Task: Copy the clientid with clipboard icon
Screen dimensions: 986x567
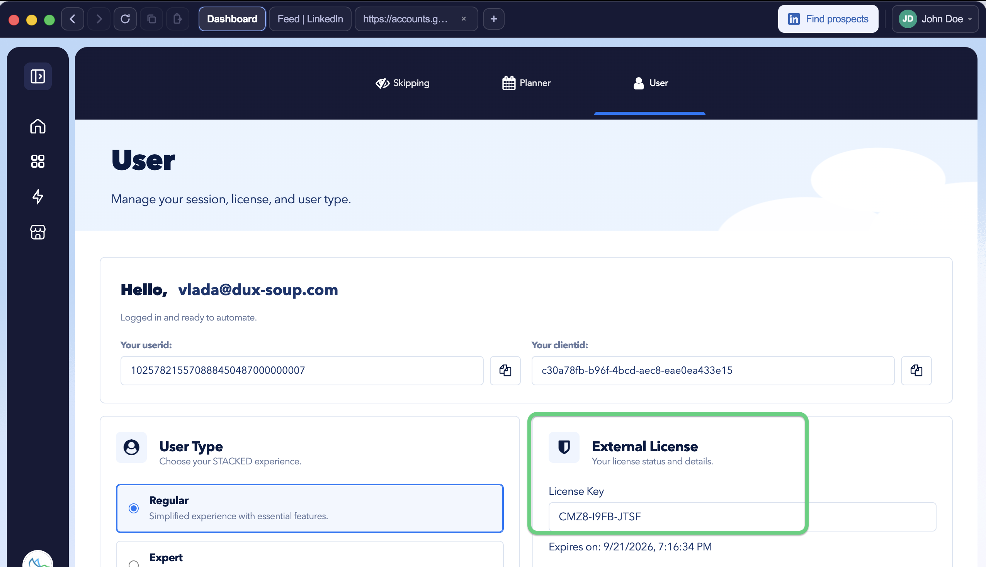Action: [916, 370]
